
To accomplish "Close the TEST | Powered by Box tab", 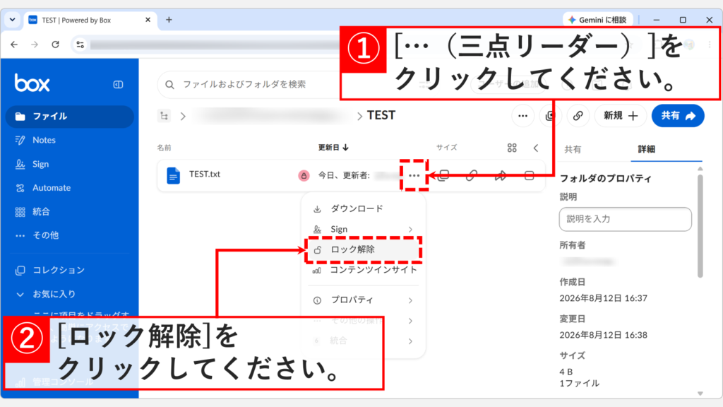I will pos(148,20).
